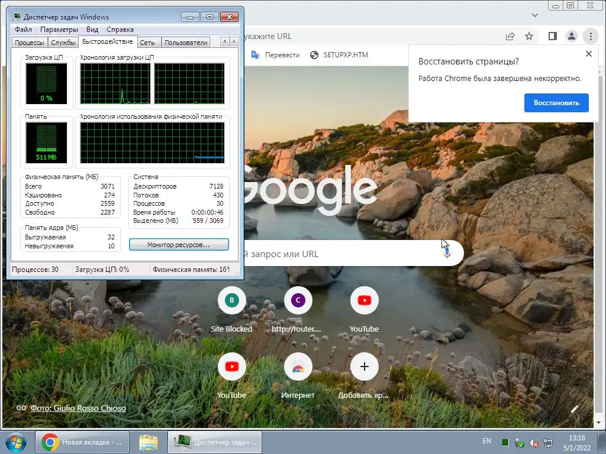Start voice search with microphone icon
The height and width of the screenshot is (454, 606).
click(447, 254)
